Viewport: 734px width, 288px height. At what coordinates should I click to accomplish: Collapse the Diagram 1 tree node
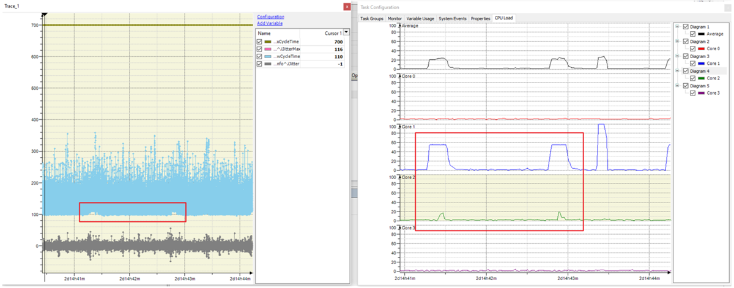pyautogui.click(x=677, y=27)
